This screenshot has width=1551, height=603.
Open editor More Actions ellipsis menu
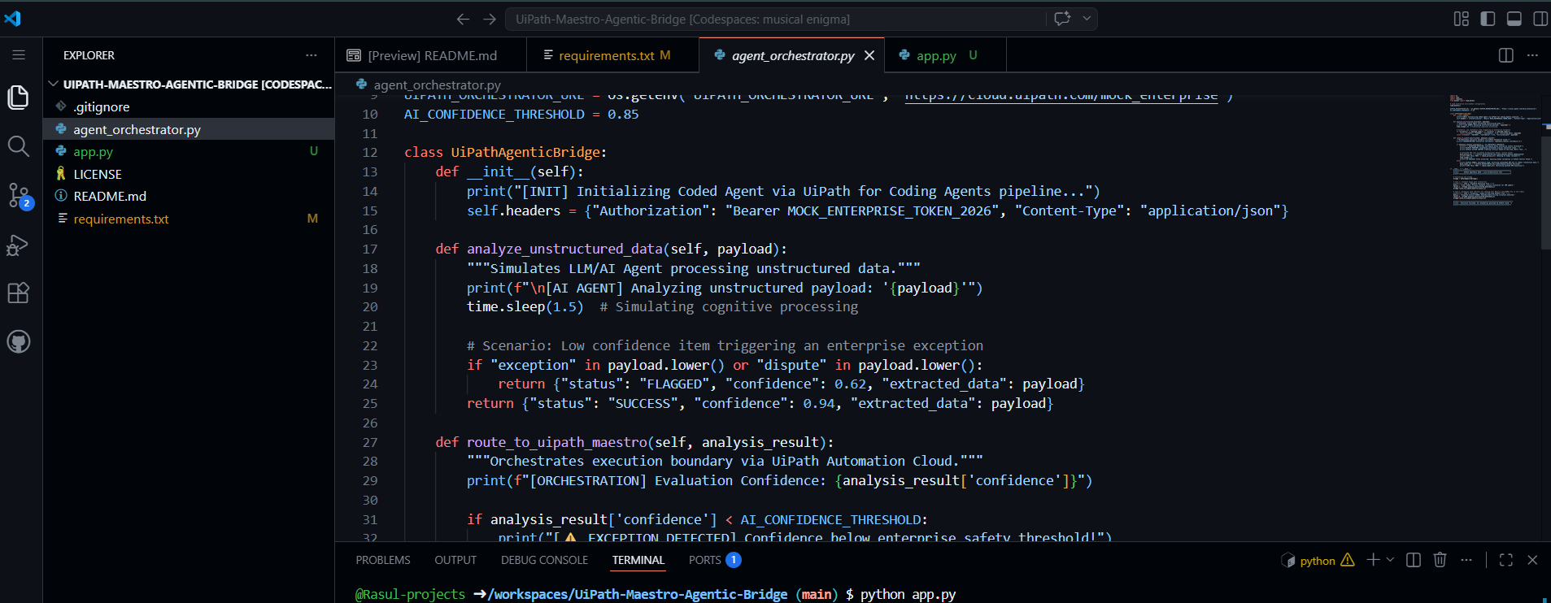[x=1532, y=55]
